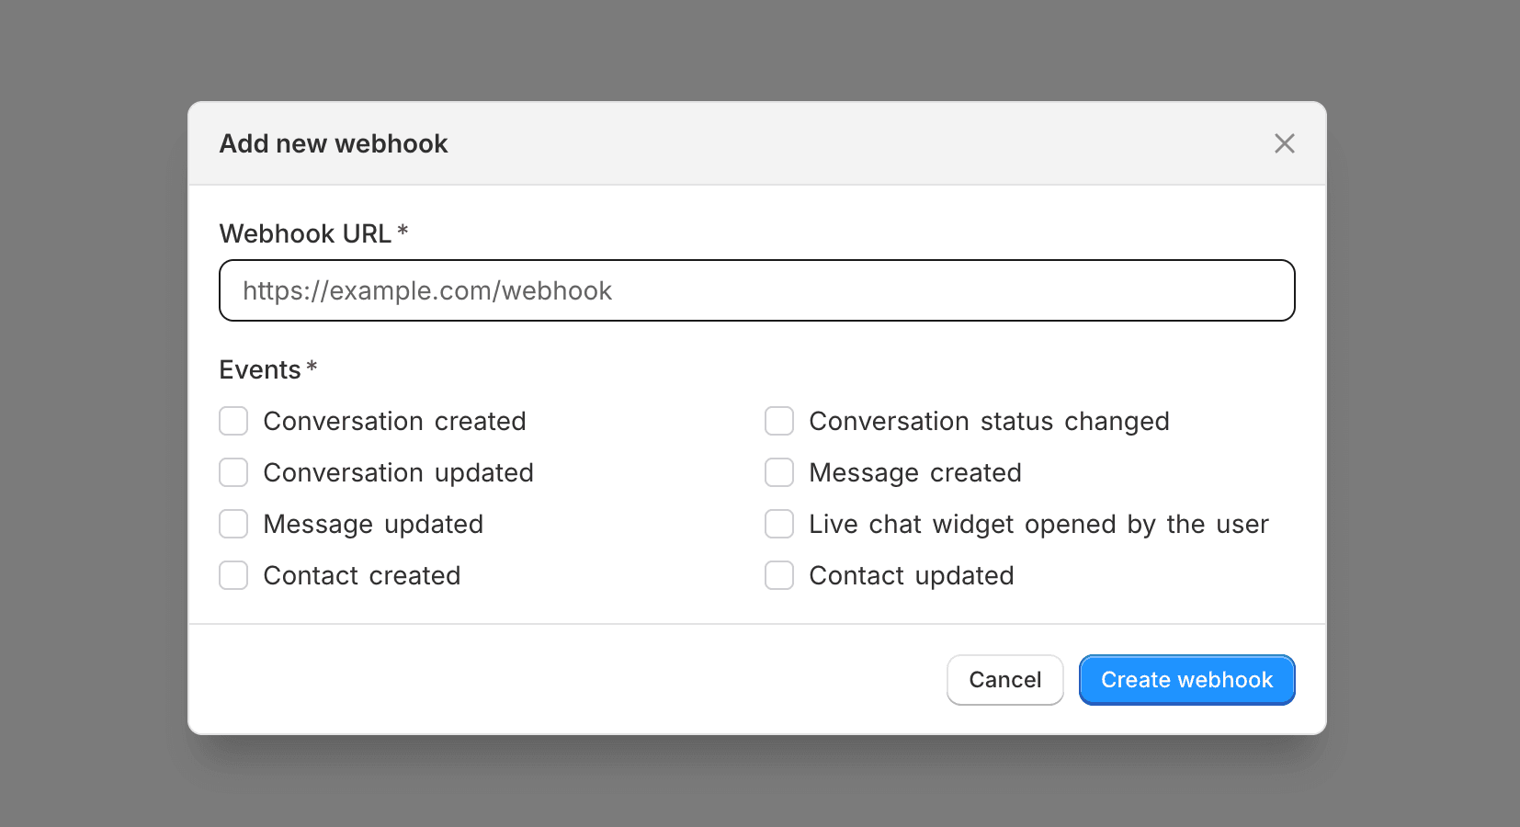Toggle the Message updated checkbox
The image size is (1520, 827).
tap(233, 524)
